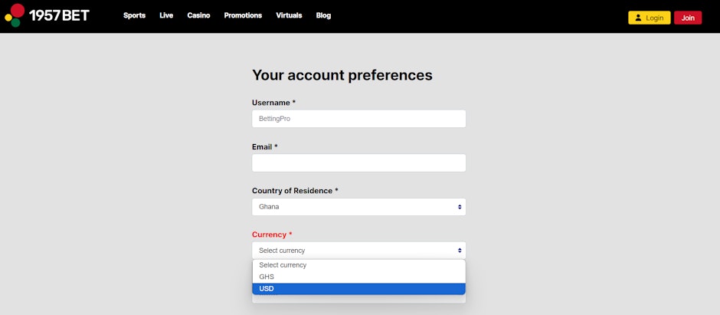720x315 pixels.
Task: Click the 1957BET logo circles icon
Action: [15, 15]
